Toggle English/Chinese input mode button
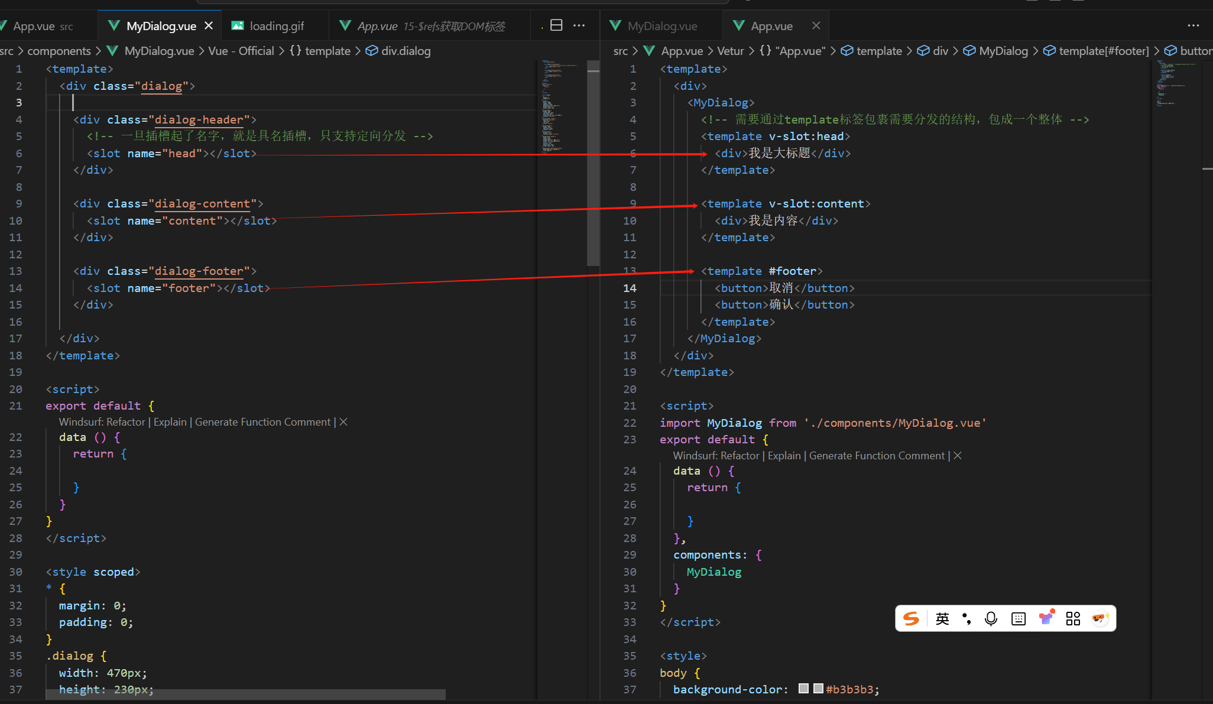 (942, 619)
